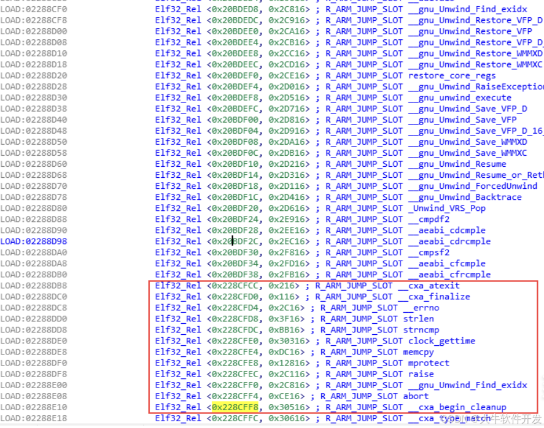
Task: Click symbol __aeabi_cfcmple
Action: point(447,264)
